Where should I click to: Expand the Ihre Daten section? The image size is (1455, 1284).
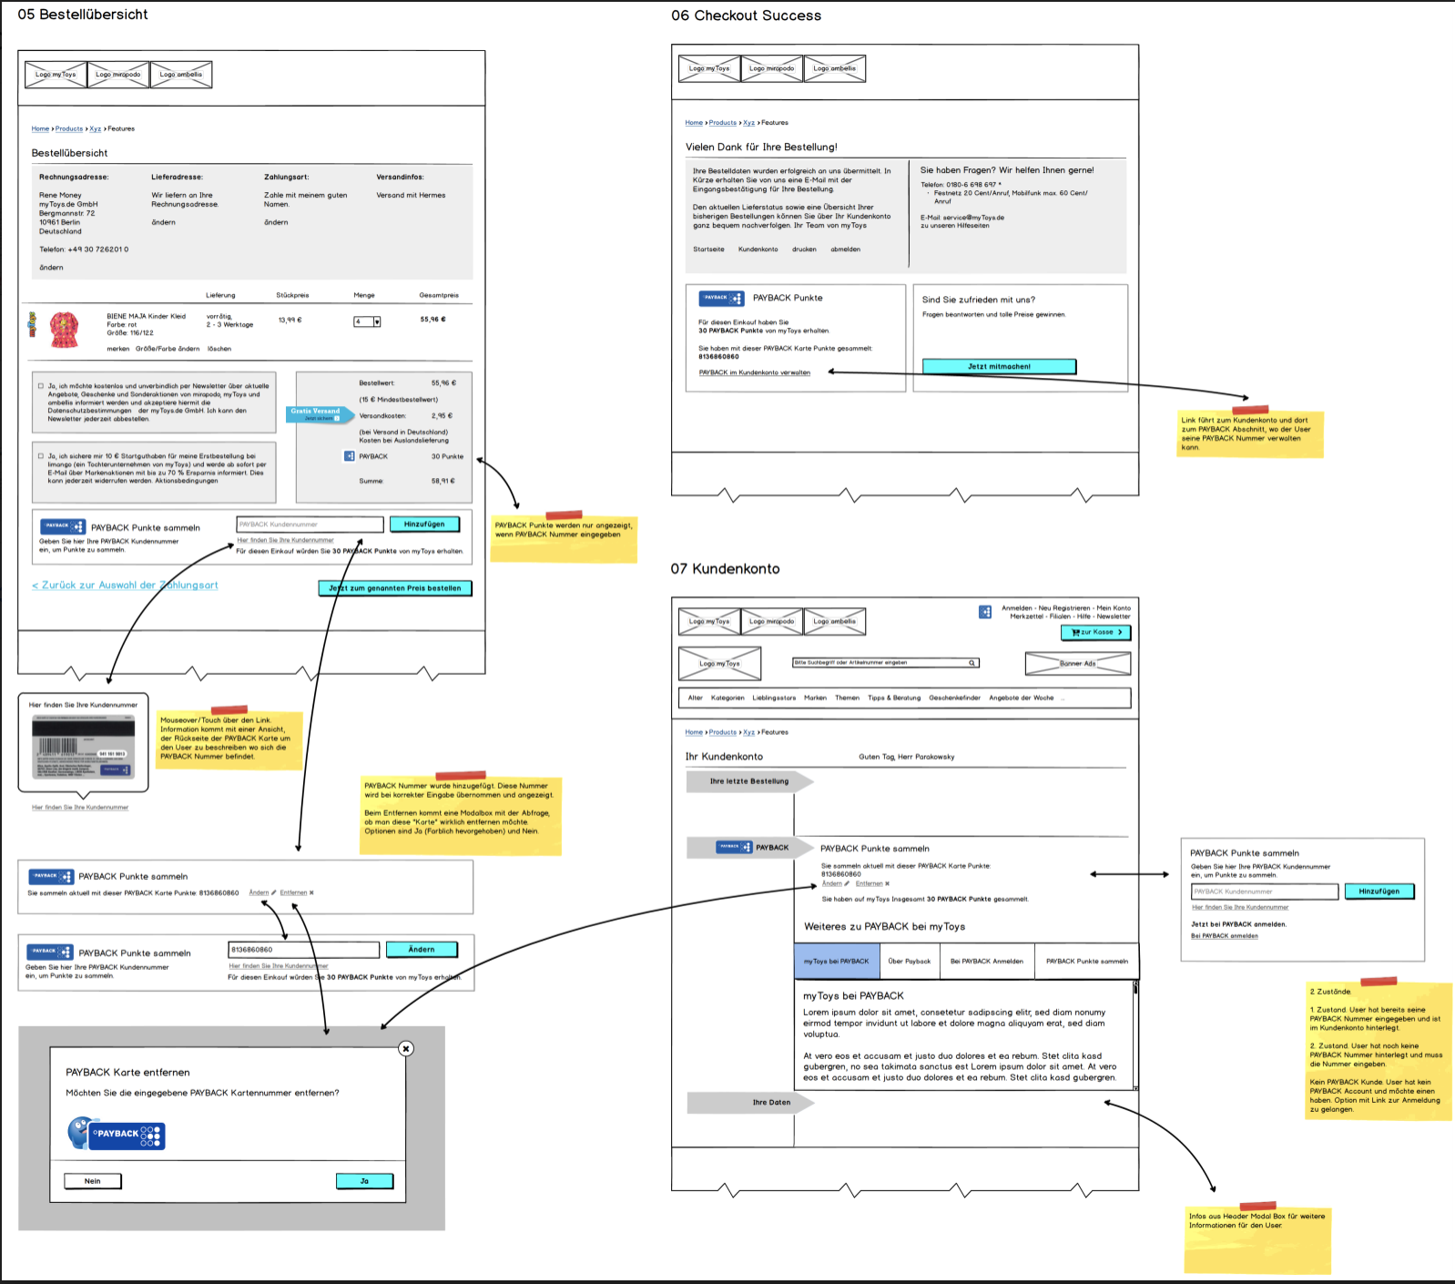tap(749, 1103)
